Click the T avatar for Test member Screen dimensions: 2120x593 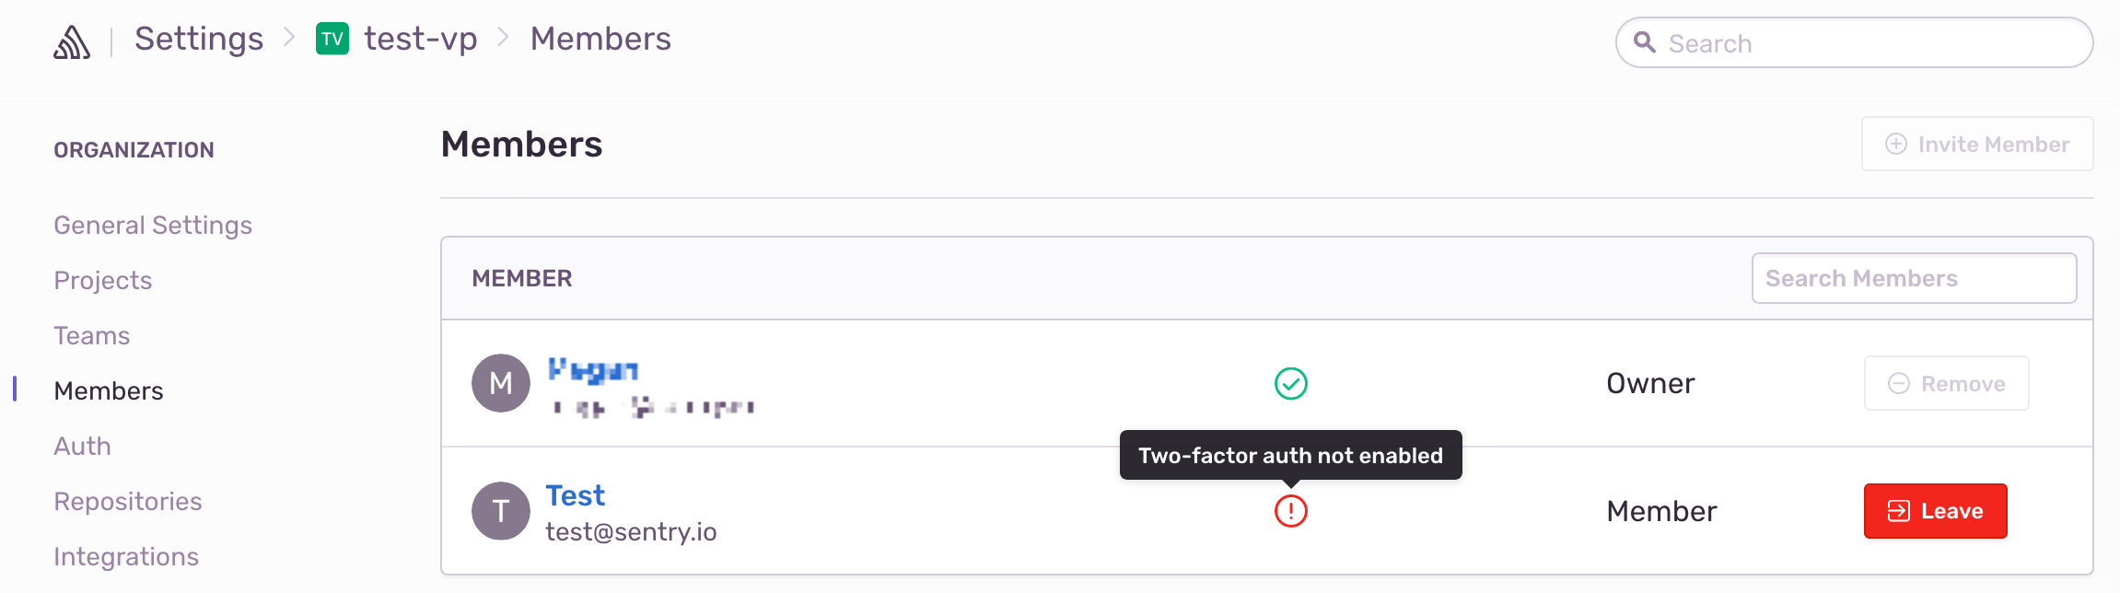tap(500, 511)
